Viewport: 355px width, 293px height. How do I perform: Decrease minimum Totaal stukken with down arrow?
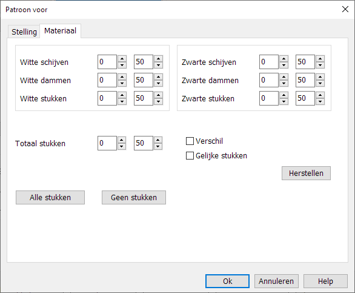122,146
